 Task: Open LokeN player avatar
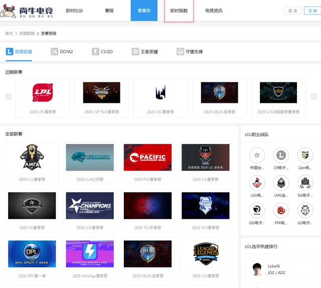coord(257,269)
